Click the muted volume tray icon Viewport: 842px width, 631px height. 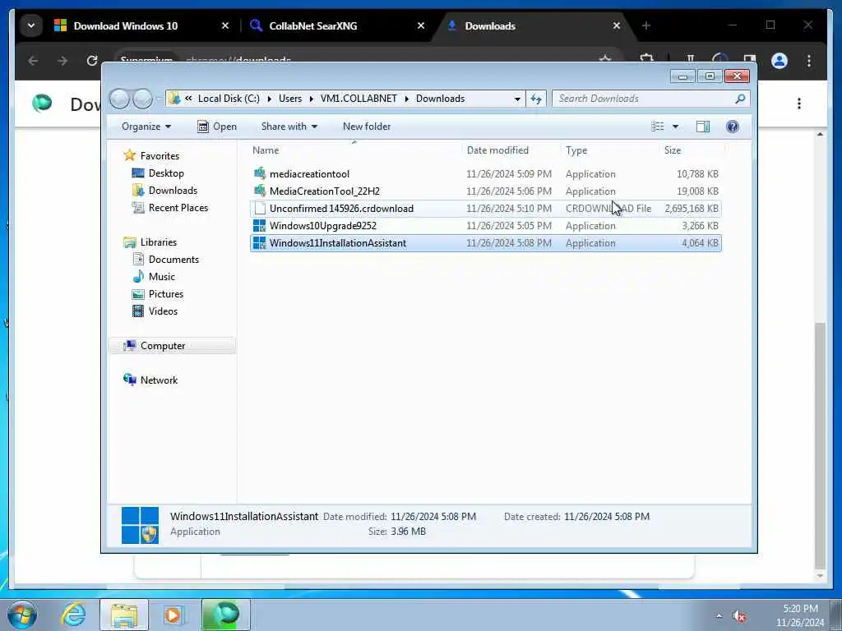[740, 616]
